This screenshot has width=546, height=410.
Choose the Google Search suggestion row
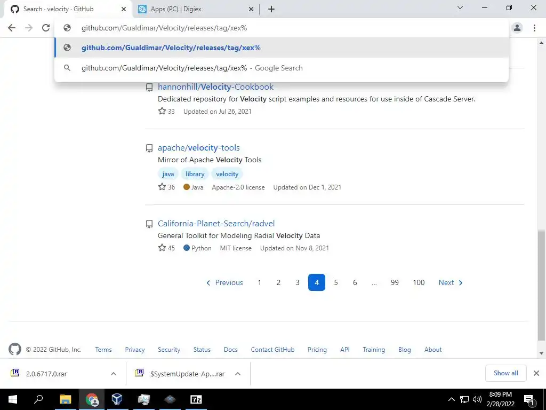(282, 68)
